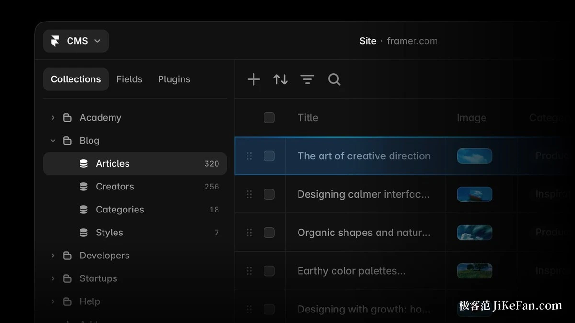This screenshot has height=323, width=575.
Task: Grab the drag handle of 'The art of creative direction'
Action: pyautogui.click(x=249, y=156)
